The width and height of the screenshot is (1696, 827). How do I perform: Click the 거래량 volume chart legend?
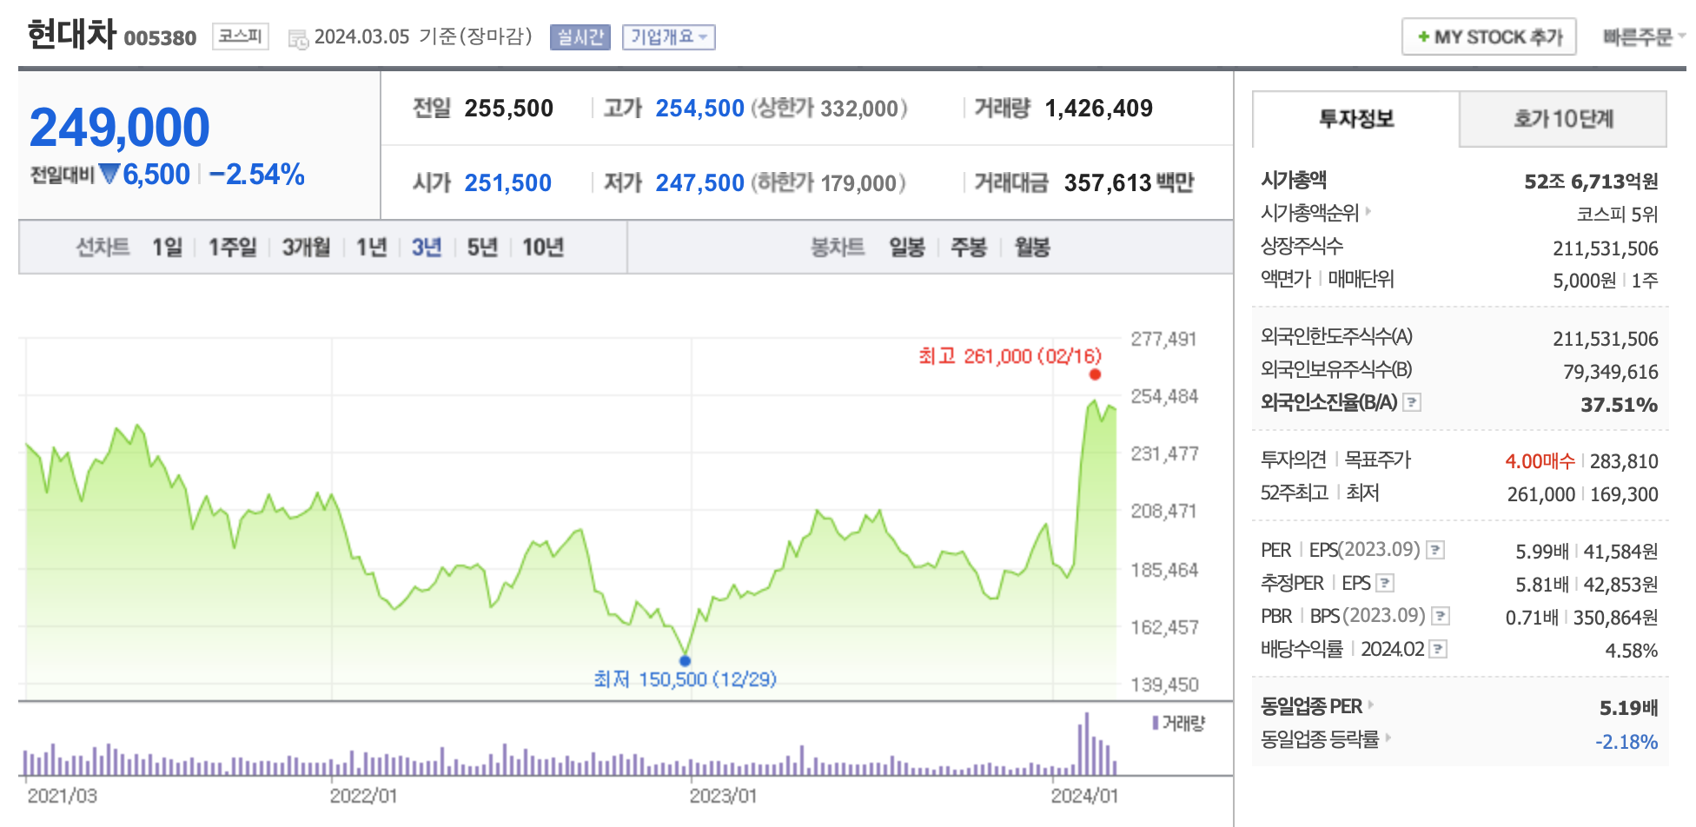1179,723
